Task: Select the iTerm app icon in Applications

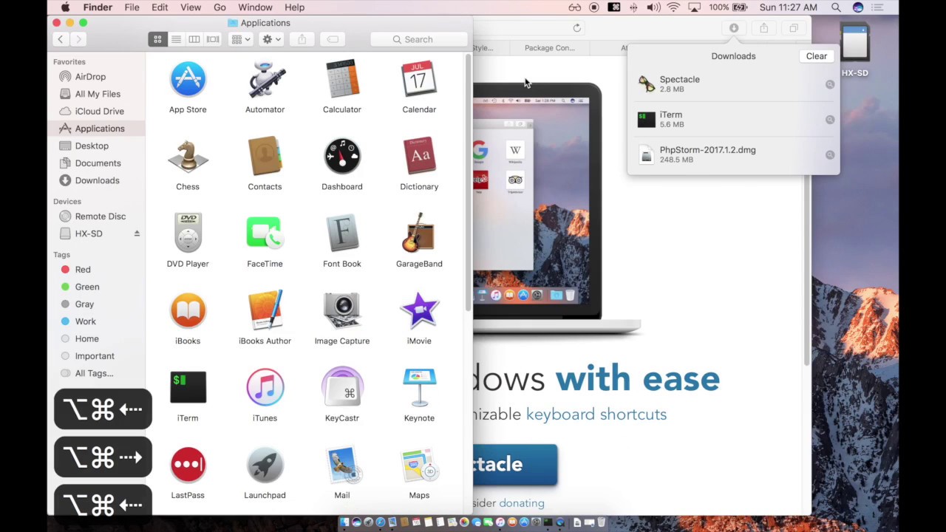Action: (x=188, y=388)
